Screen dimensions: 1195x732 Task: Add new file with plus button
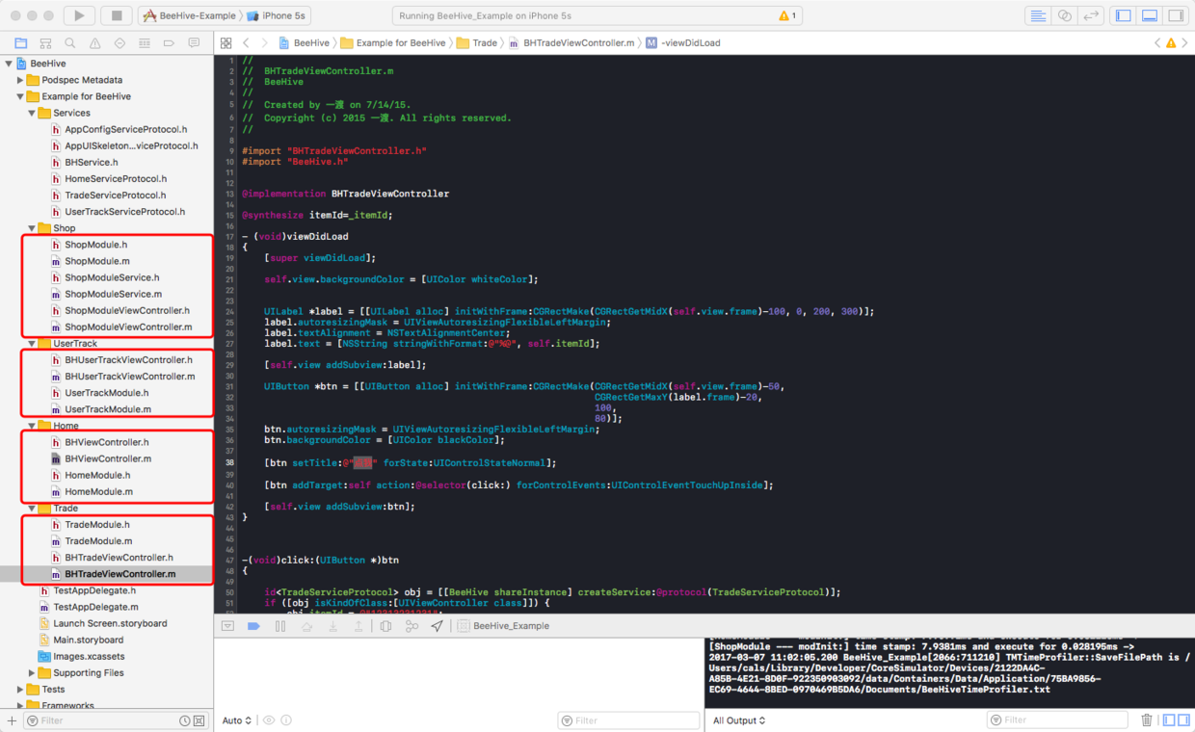click(12, 720)
